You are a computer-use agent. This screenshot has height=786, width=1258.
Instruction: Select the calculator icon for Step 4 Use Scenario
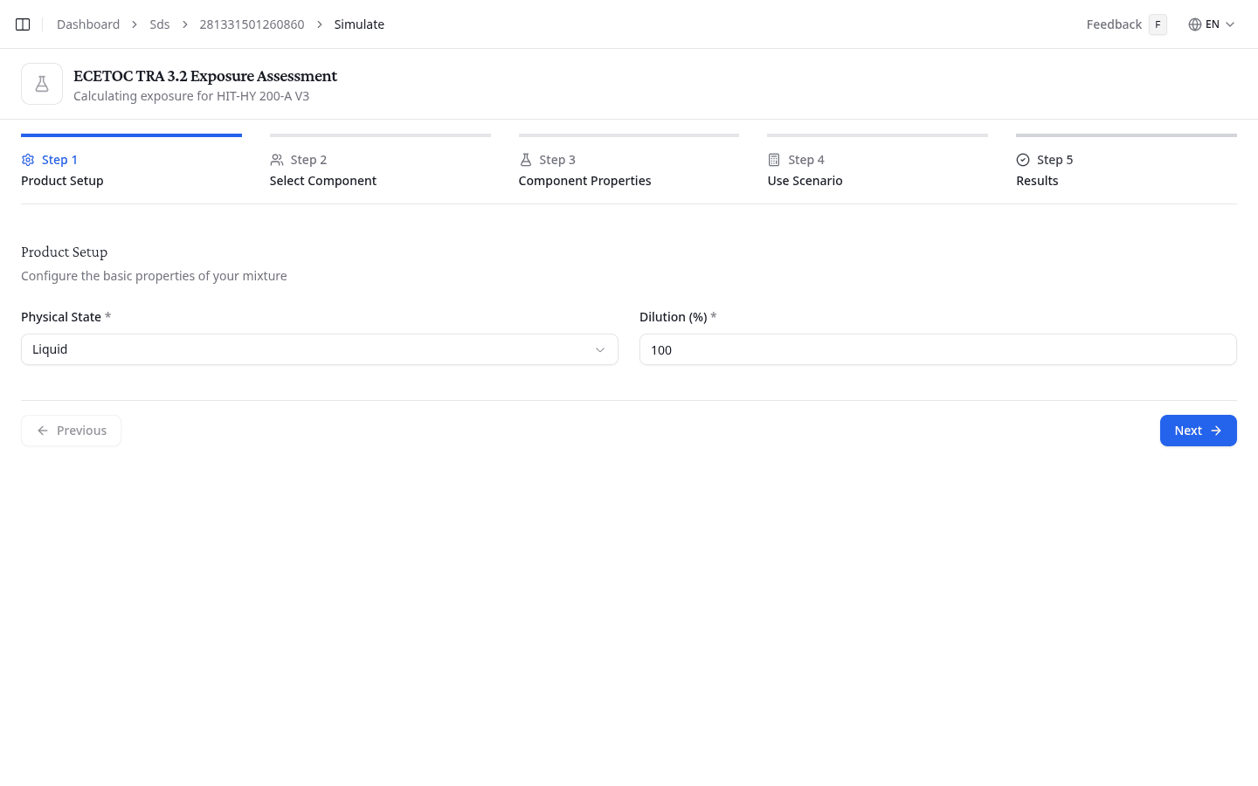pyautogui.click(x=774, y=160)
